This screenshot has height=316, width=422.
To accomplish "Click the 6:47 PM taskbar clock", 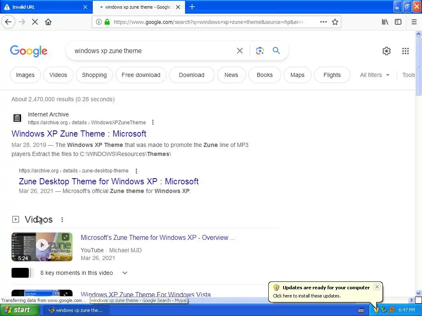I will [407, 310].
